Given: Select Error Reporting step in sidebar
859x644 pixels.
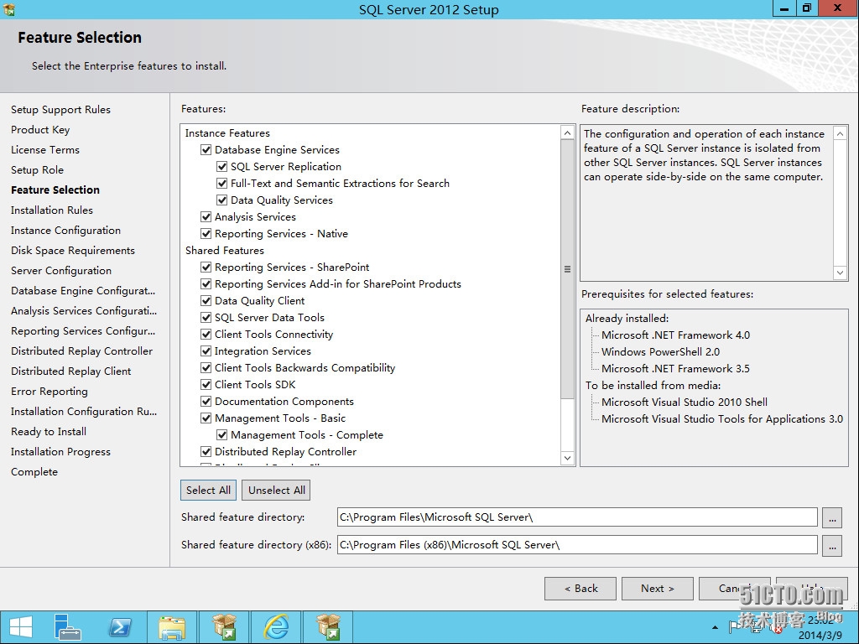Looking at the screenshot, I should coord(49,392).
